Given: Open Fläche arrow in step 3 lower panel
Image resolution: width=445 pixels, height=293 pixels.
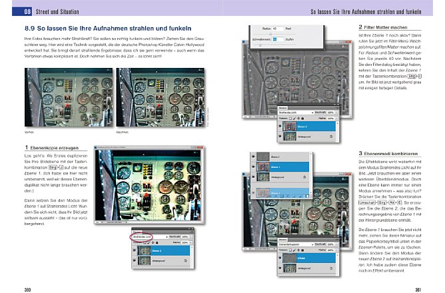Looking at the screenshot, I should click(x=336, y=250).
